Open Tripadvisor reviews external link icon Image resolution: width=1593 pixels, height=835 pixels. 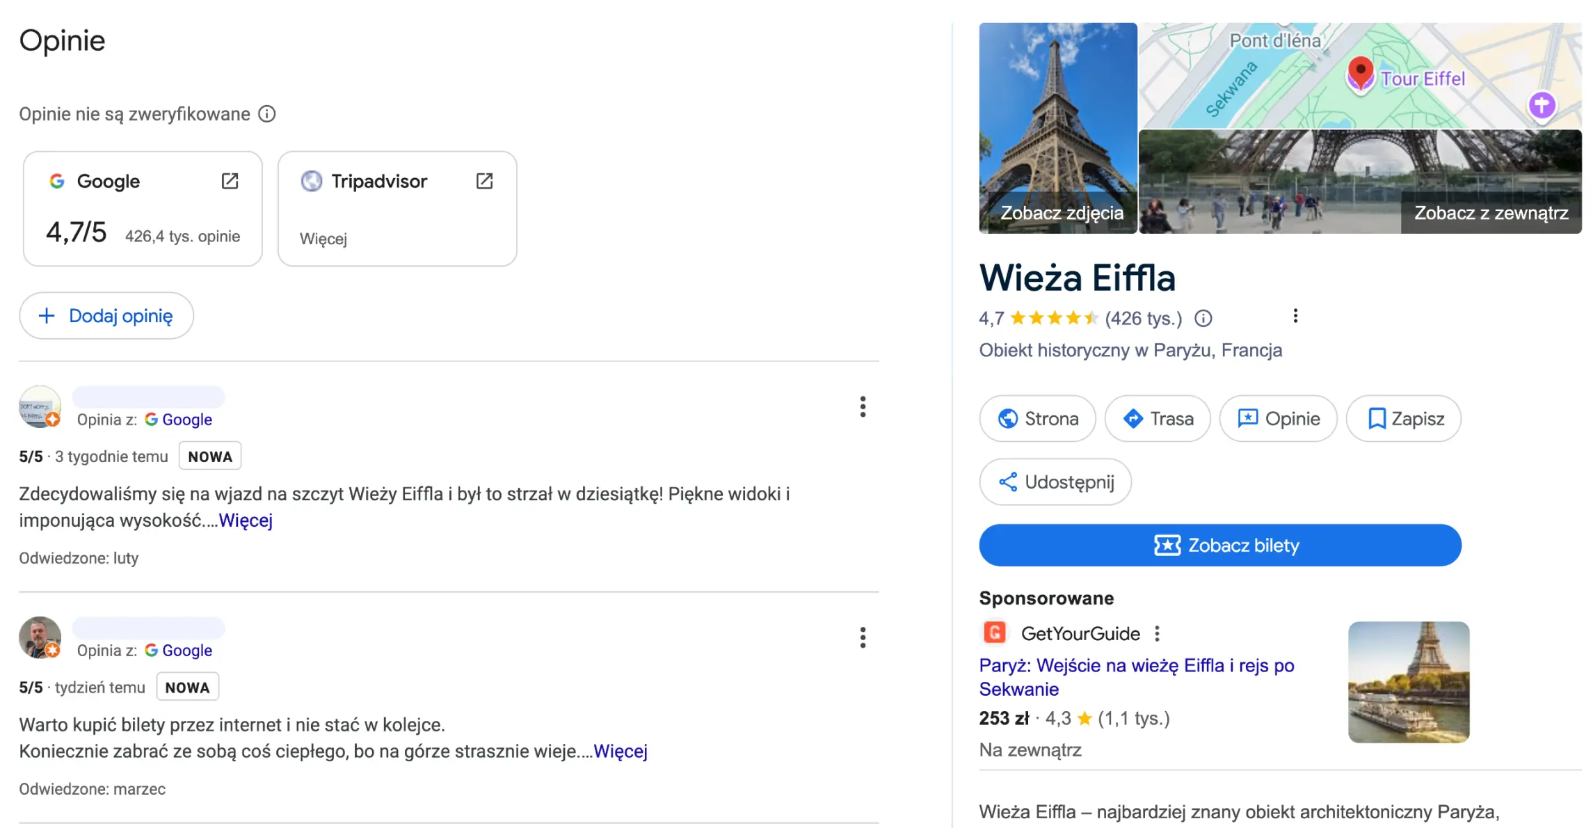click(484, 182)
